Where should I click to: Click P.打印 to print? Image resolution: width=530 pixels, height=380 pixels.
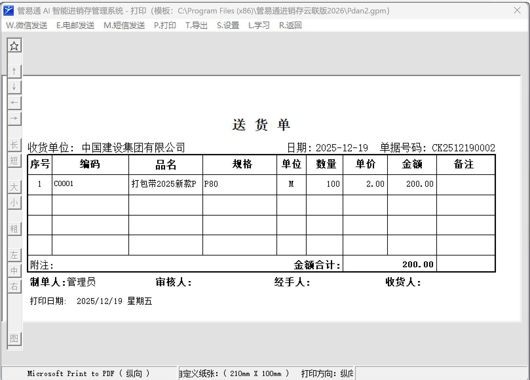[x=165, y=25]
